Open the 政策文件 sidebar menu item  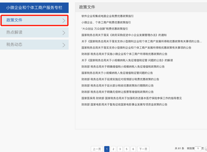pyautogui.click(x=34, y=20)
